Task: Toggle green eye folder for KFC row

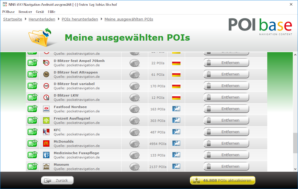Action: 32,132
